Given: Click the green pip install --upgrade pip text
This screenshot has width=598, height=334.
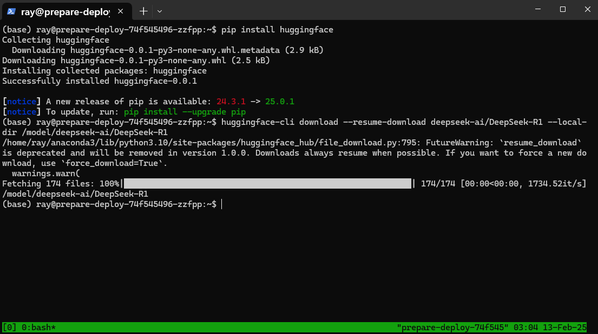Looking at the screenshot, I should (x=185, y=112).
